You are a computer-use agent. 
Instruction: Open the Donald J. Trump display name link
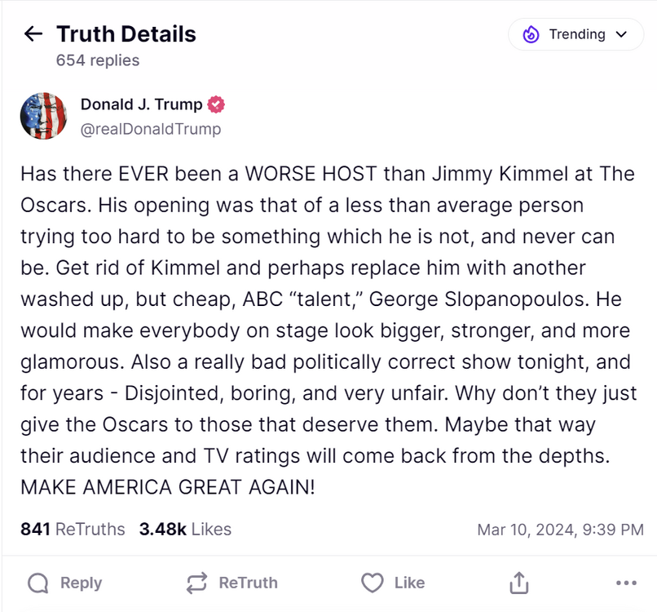pos(141,104)
